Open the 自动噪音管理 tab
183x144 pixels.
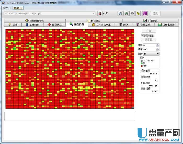35,21
